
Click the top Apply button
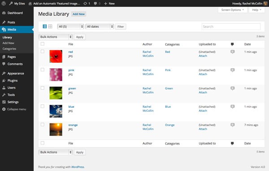coord(80,37)
